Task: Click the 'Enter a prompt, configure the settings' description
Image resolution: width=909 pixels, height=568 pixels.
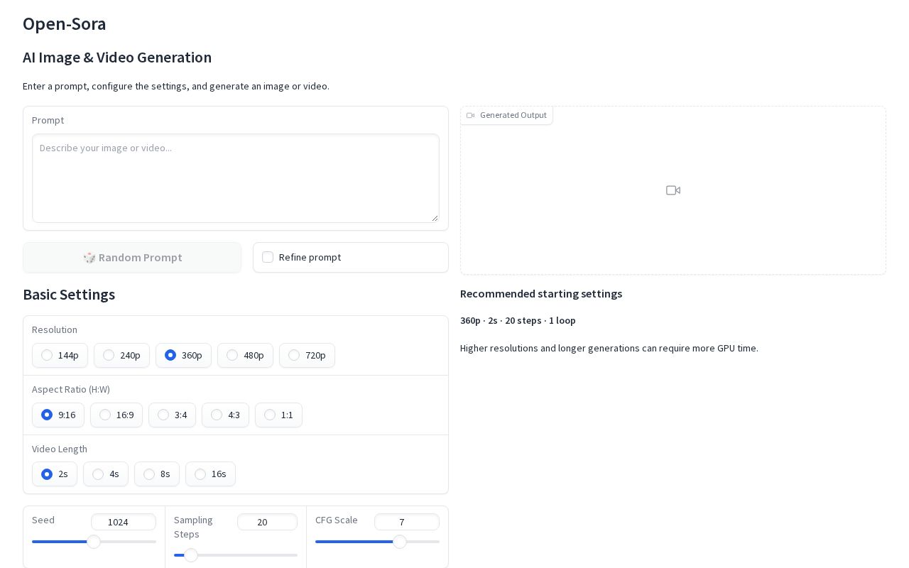Action: [x=176, y=86]
